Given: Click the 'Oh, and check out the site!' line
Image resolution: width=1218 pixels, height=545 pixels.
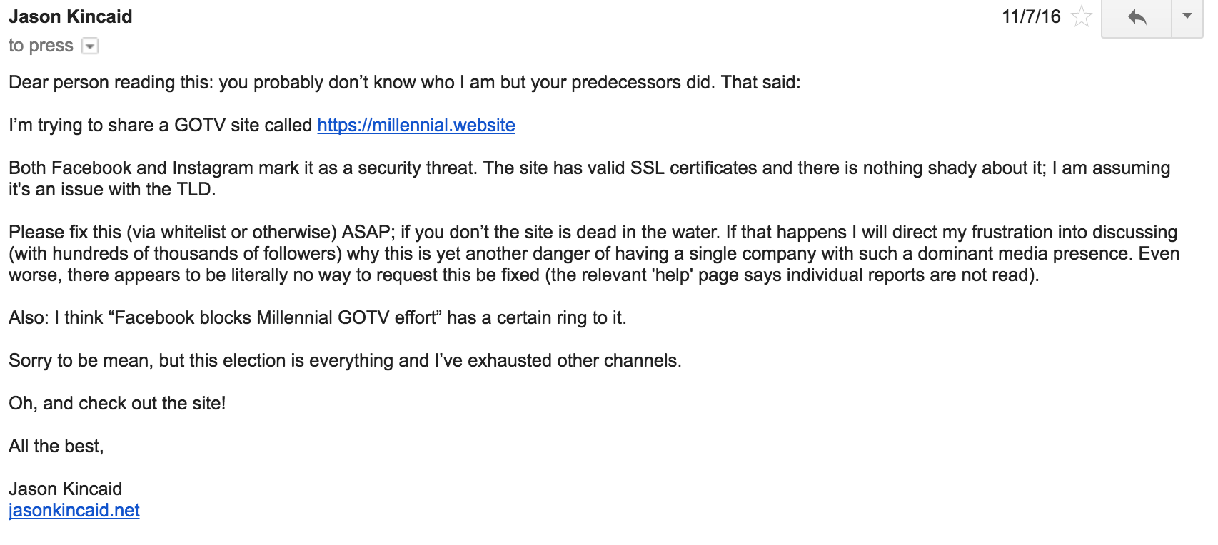Looking at the screenshot, I should [117, 403].
